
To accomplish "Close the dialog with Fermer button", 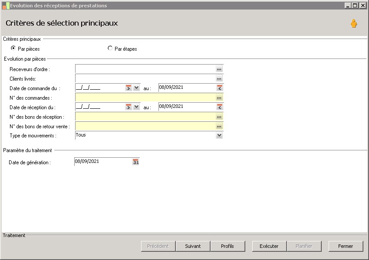I will [346, 246].
